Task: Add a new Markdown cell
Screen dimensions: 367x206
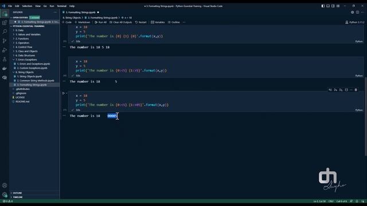Action: click(x=83, y=22)
